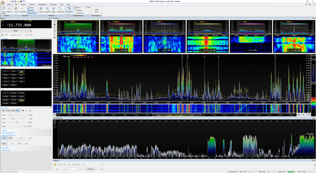Click the application logo orb
Viewport: 316px width, 173px height.
point(3,2)
